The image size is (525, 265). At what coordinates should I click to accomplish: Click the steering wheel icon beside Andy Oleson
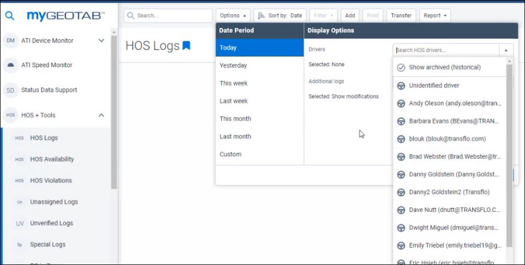coord(401,103)
